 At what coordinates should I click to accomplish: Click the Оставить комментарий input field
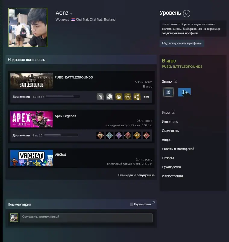(86, 218)
